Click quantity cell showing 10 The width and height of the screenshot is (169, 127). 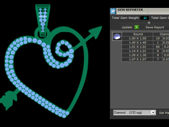158,38
